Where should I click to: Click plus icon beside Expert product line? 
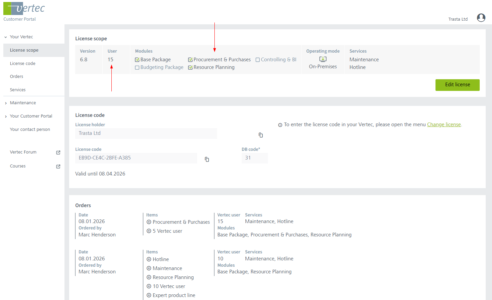[149, 295]
